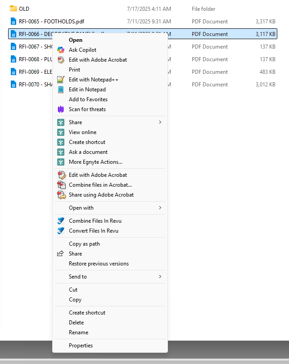This screenshot has width=289, height=364.
Task: Click the PDF icon of RFI-0067 file
Action: click(x=14, y=47)
